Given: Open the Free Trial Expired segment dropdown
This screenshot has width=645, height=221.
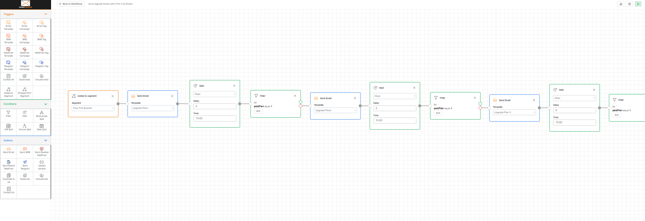Looking at the screenshot, I should 93,108.
